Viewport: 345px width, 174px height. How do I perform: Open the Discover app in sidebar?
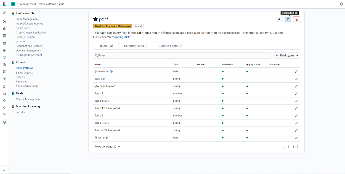click(4, 21)
